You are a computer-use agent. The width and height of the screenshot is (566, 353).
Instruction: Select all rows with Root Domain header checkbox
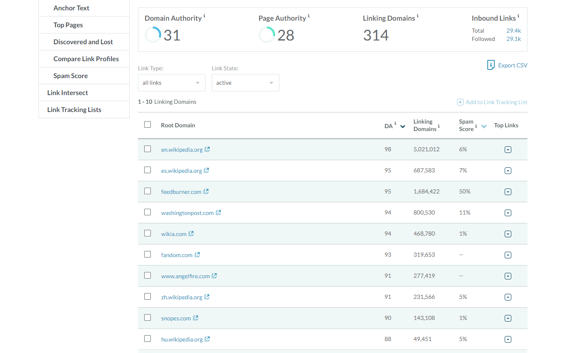click(x=148, y=124)
